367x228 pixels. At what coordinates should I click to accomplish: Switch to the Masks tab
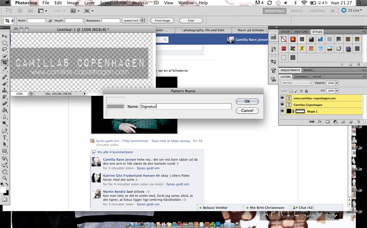click(308, 70)
